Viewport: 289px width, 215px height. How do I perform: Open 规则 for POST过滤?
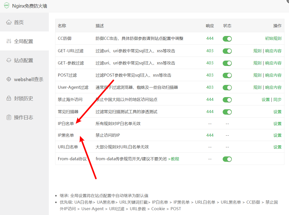257,75
